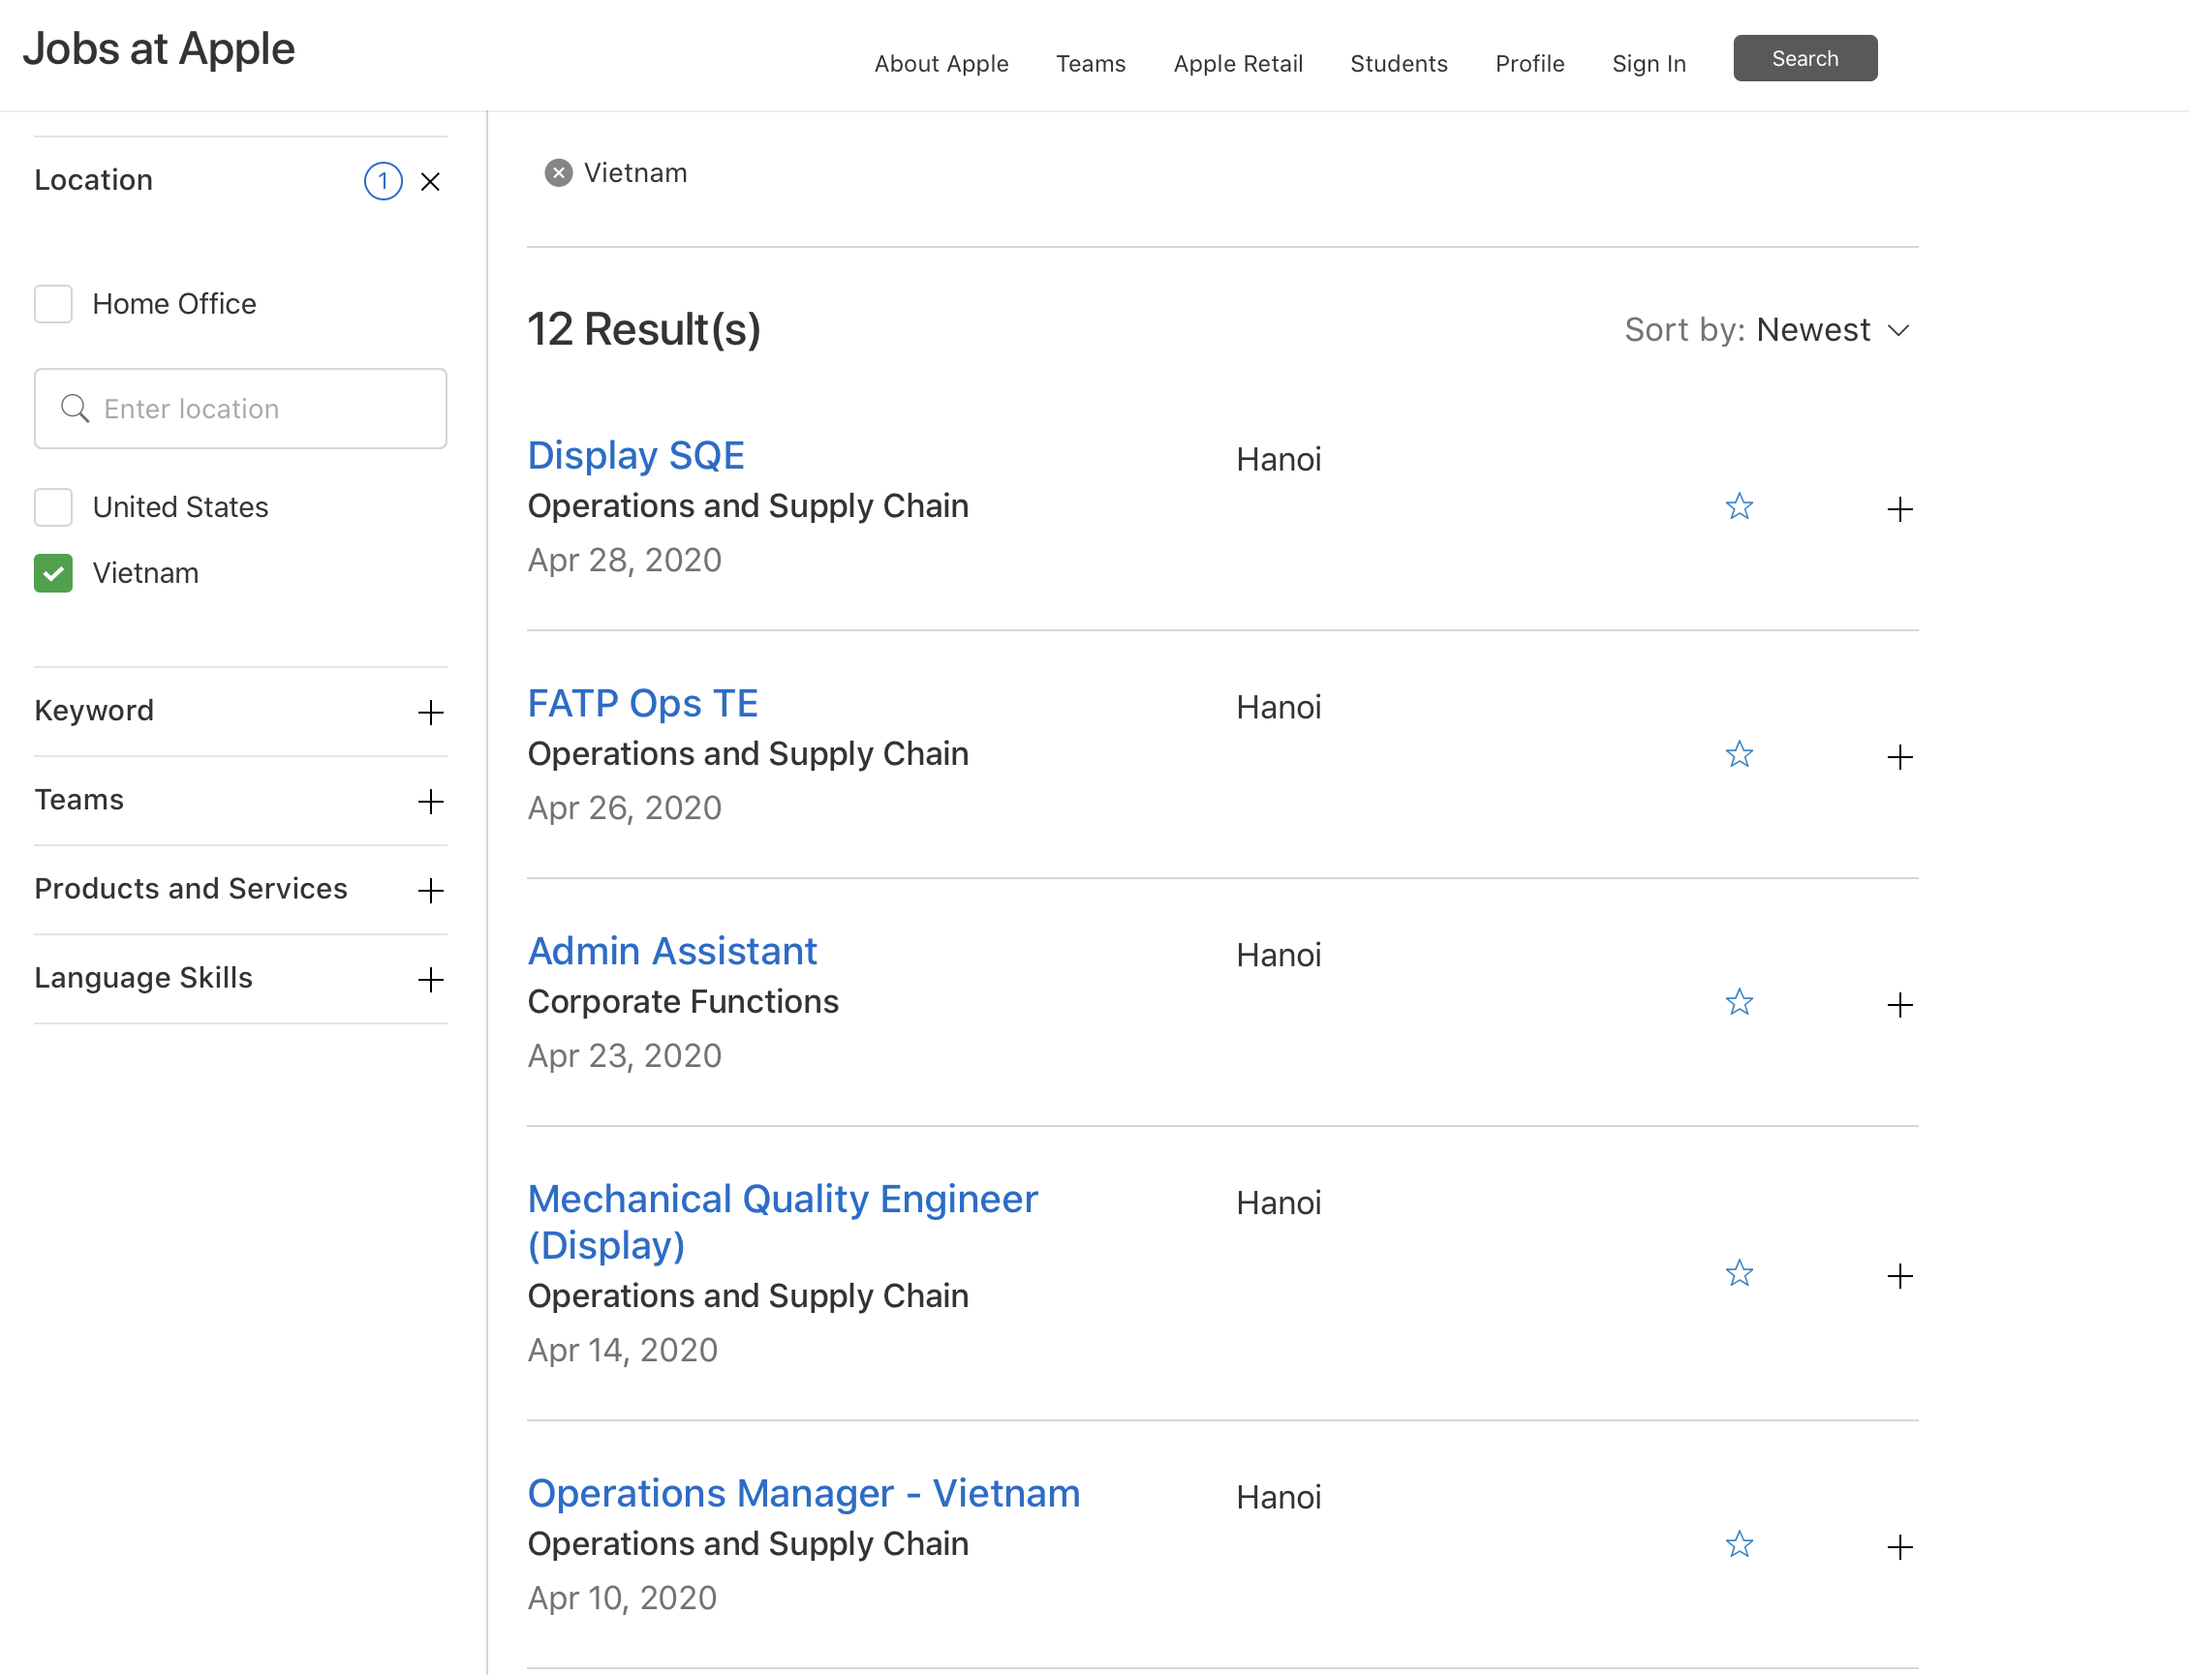Expand Admin Assistant job details
2189x1675 pixels.
pos(1899,1005)
